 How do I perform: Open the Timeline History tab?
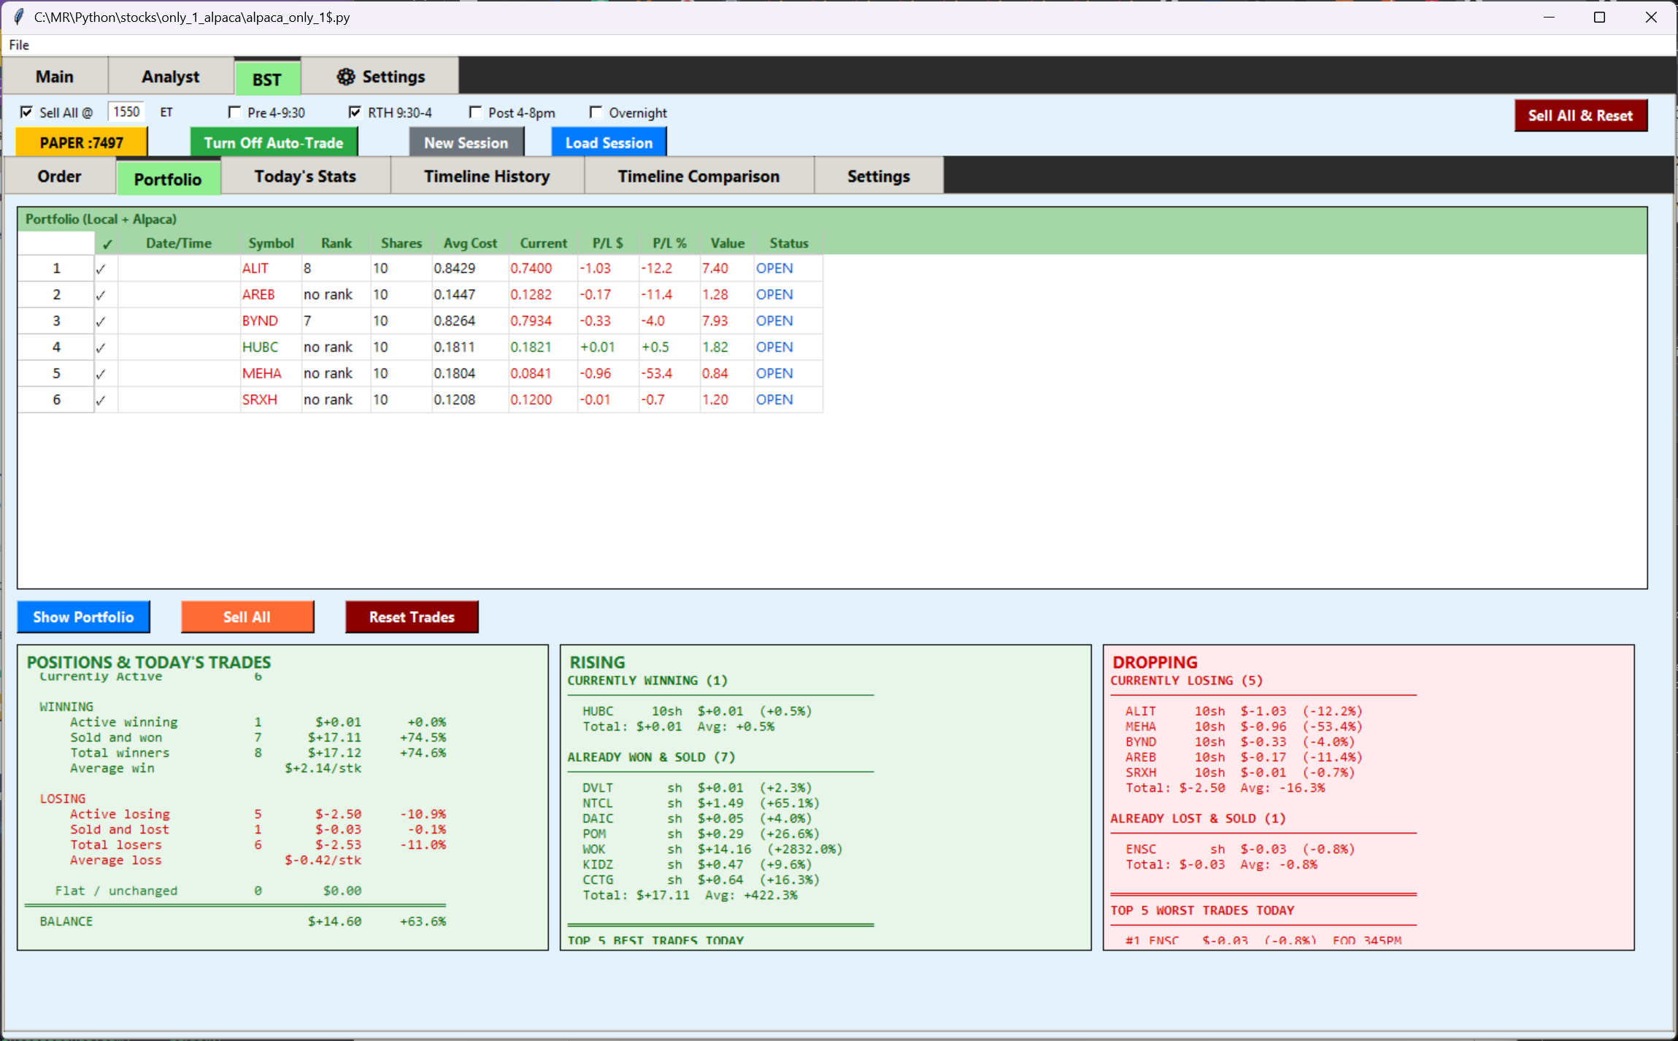(x=487, y=177)
